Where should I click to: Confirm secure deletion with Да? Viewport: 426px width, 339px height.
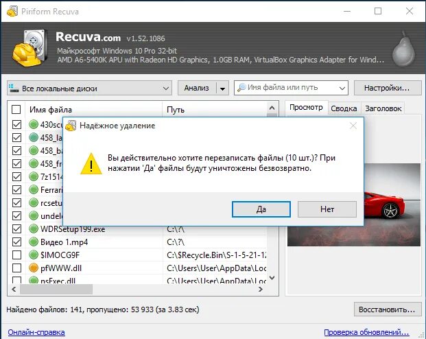pos(261,209)
